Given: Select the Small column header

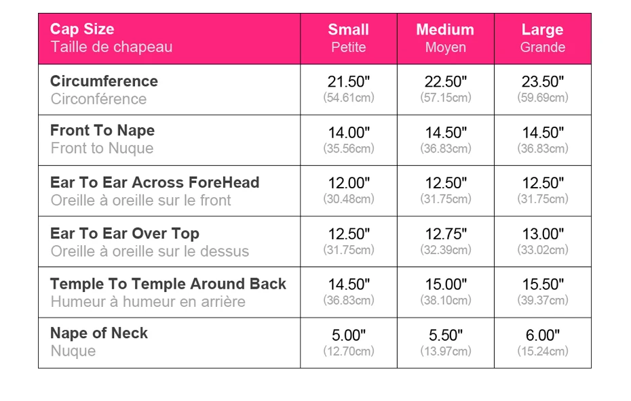Looking at the screenshot, I should (x=348, y=30).
